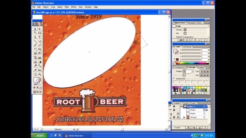The image size is (246, 138).
Task: Select the Magic Wand tool
Action: point(35,33)
